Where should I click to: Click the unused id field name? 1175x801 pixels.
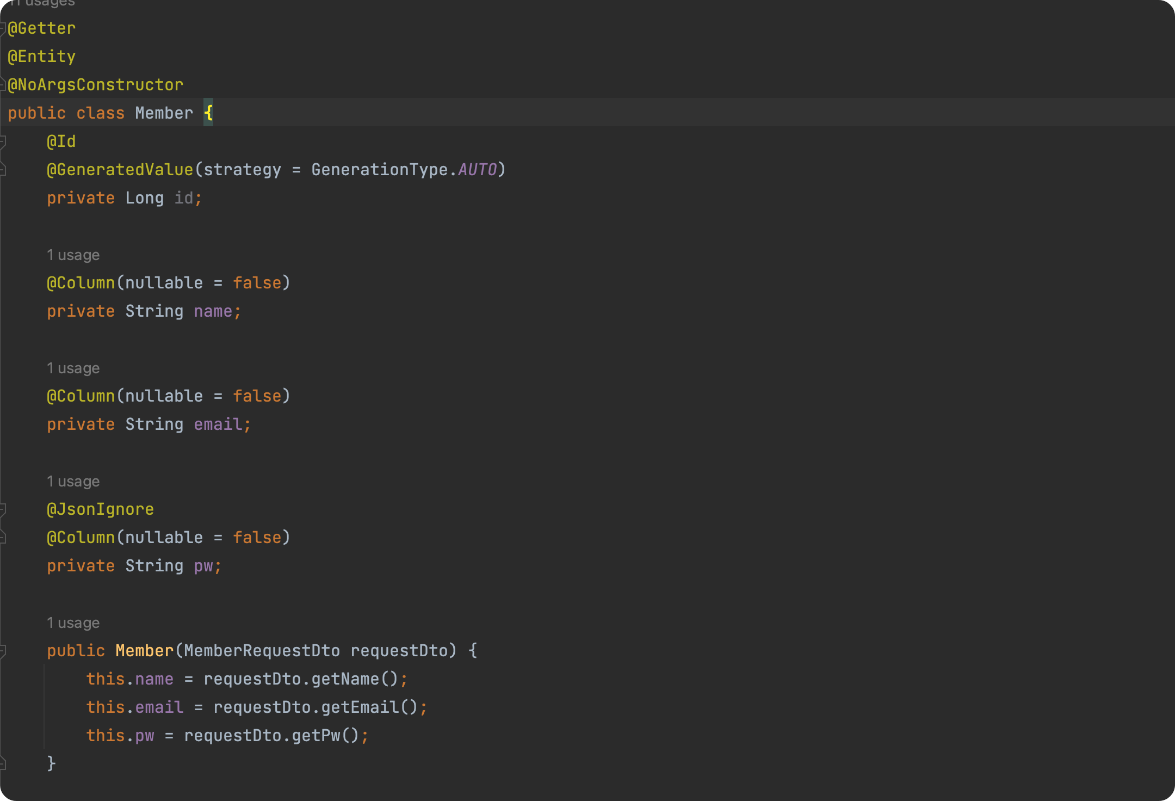tap(183, 198)
